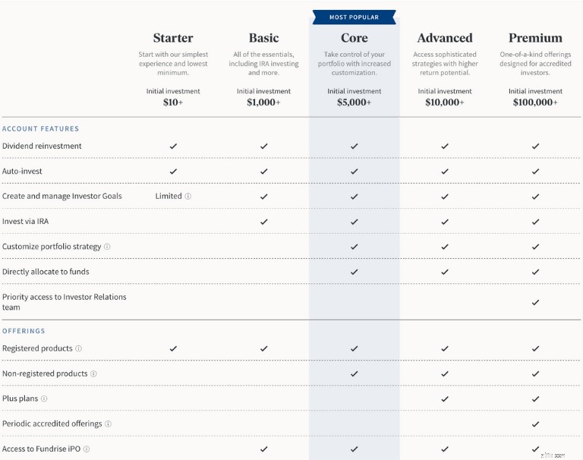Click Advanced checkmark for Plus plans
583x460 pixels.
445,399
